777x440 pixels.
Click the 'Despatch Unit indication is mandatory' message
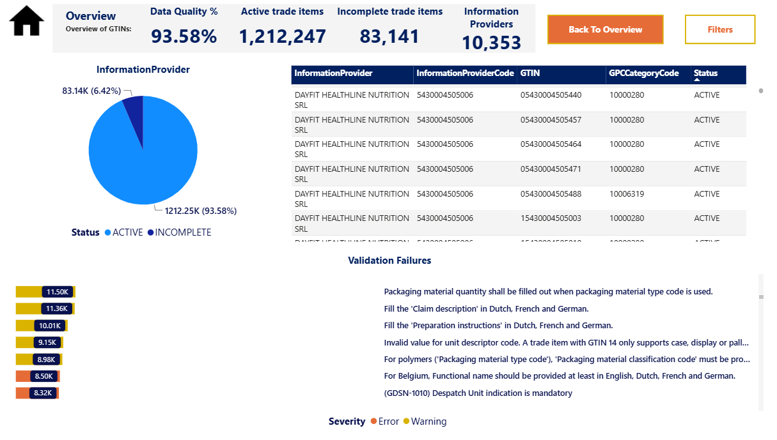[478, 393]
